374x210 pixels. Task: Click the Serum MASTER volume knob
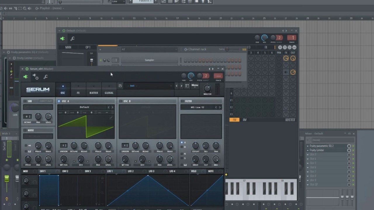tap(207, 88)
